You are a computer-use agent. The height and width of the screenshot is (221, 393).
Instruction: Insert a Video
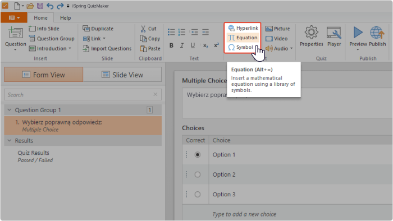tap(276, 39)
